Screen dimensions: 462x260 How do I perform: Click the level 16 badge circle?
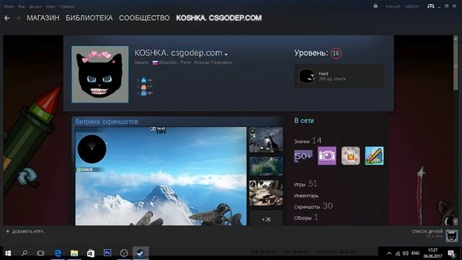coord(336,53)
